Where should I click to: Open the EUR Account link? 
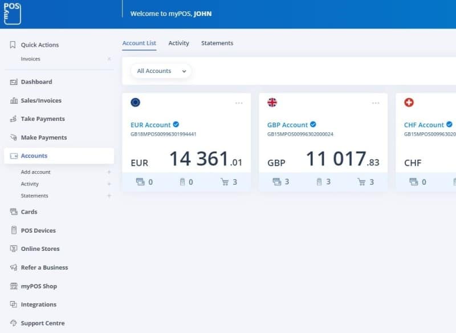(150, 125)
